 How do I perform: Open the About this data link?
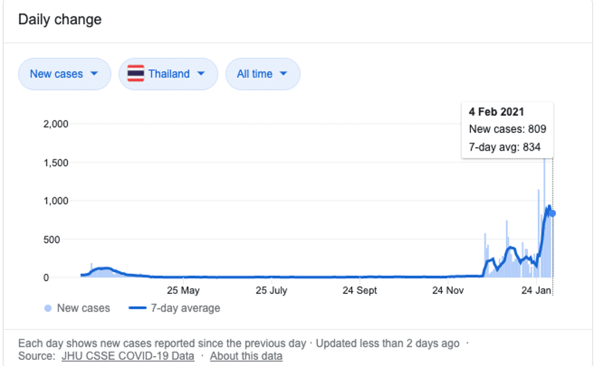click(x=246, y=356)
